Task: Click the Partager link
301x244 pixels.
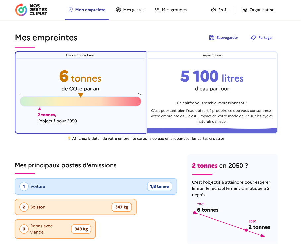Action: 265,38
